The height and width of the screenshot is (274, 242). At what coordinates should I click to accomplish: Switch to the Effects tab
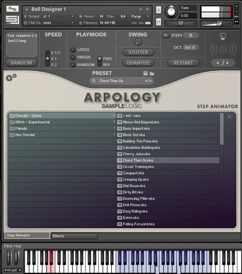tap(74, 236)
